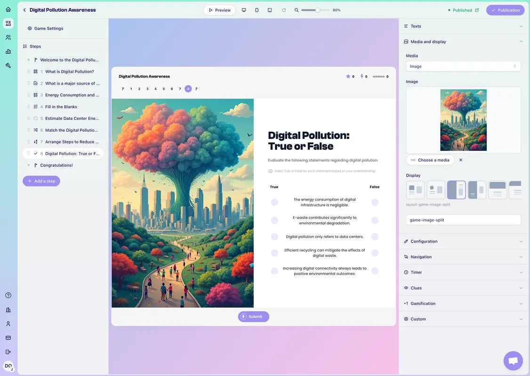Viewport: 530px width, 376px height.
Task: Click the Choose a media button
Action: point(430,160)
